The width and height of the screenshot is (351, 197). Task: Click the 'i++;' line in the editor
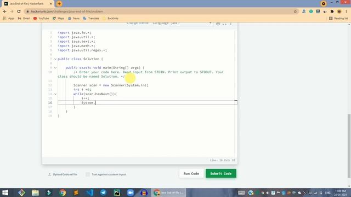(86, 99)
